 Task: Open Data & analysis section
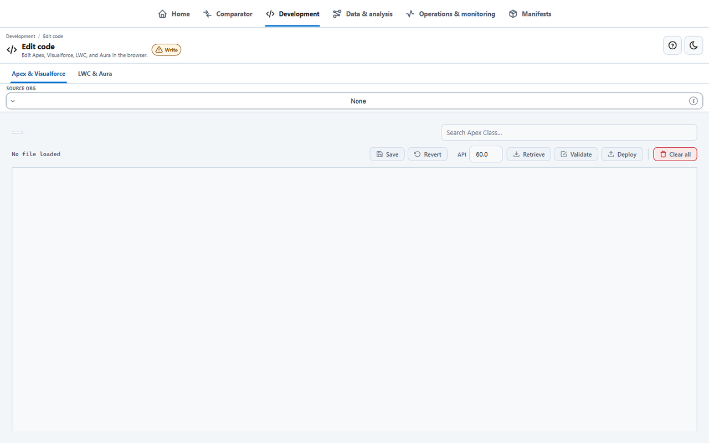click(x=363, y=14)
